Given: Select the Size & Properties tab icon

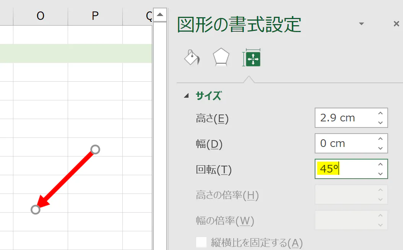Looking at the screenshot, I should tap(252, 58).
